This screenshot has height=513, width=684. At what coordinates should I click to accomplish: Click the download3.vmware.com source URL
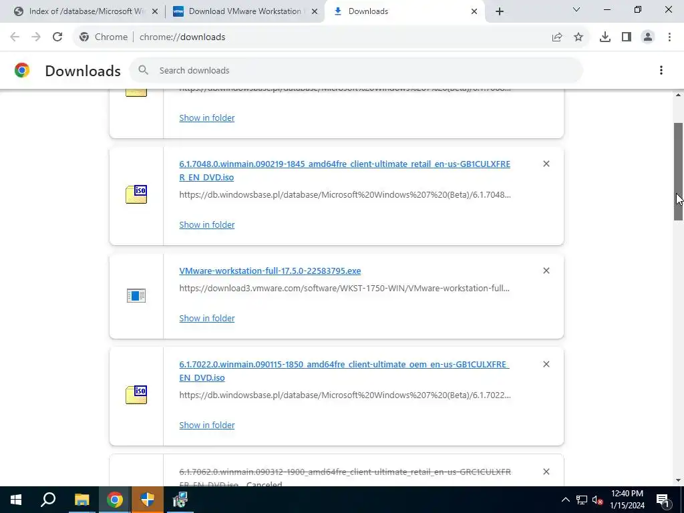pos(344,288)
